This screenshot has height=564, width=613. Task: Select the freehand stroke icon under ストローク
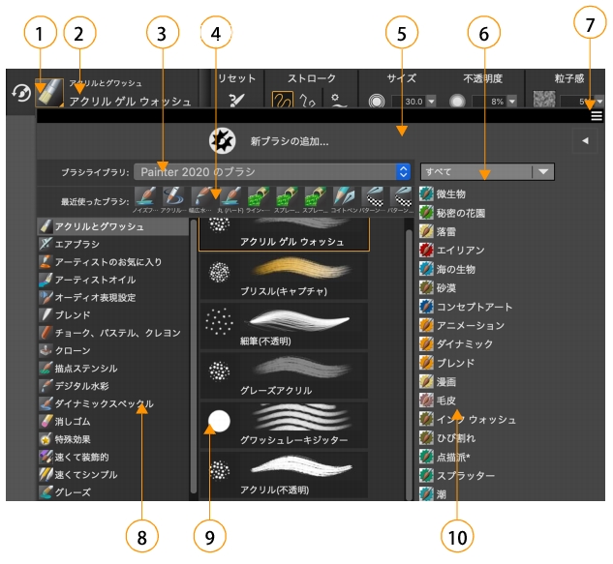283,99
